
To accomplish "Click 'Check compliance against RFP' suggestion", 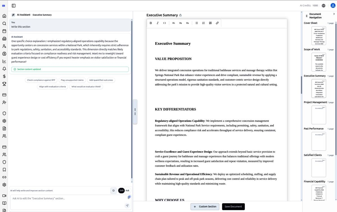I will [41, 80].
